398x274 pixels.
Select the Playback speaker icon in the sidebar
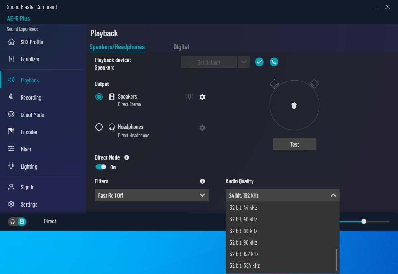pos(11,80)
